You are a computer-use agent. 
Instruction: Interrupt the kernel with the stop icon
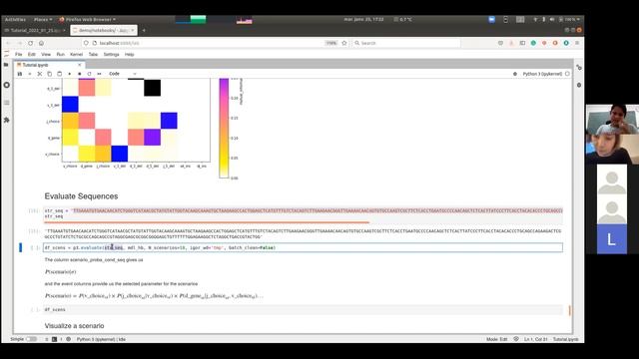coord(80,74)
